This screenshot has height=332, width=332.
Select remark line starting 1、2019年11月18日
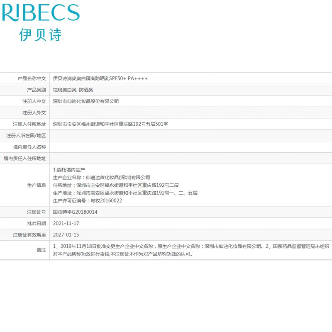(191, 247)
